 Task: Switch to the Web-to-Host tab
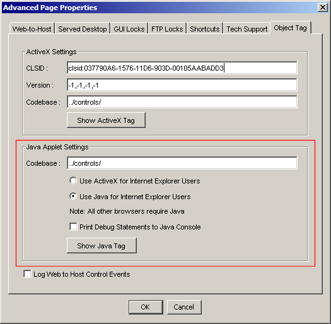32,28
